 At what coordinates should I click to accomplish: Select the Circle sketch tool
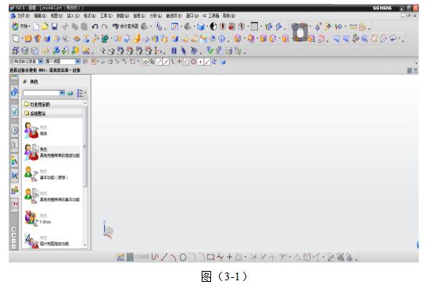183,257
